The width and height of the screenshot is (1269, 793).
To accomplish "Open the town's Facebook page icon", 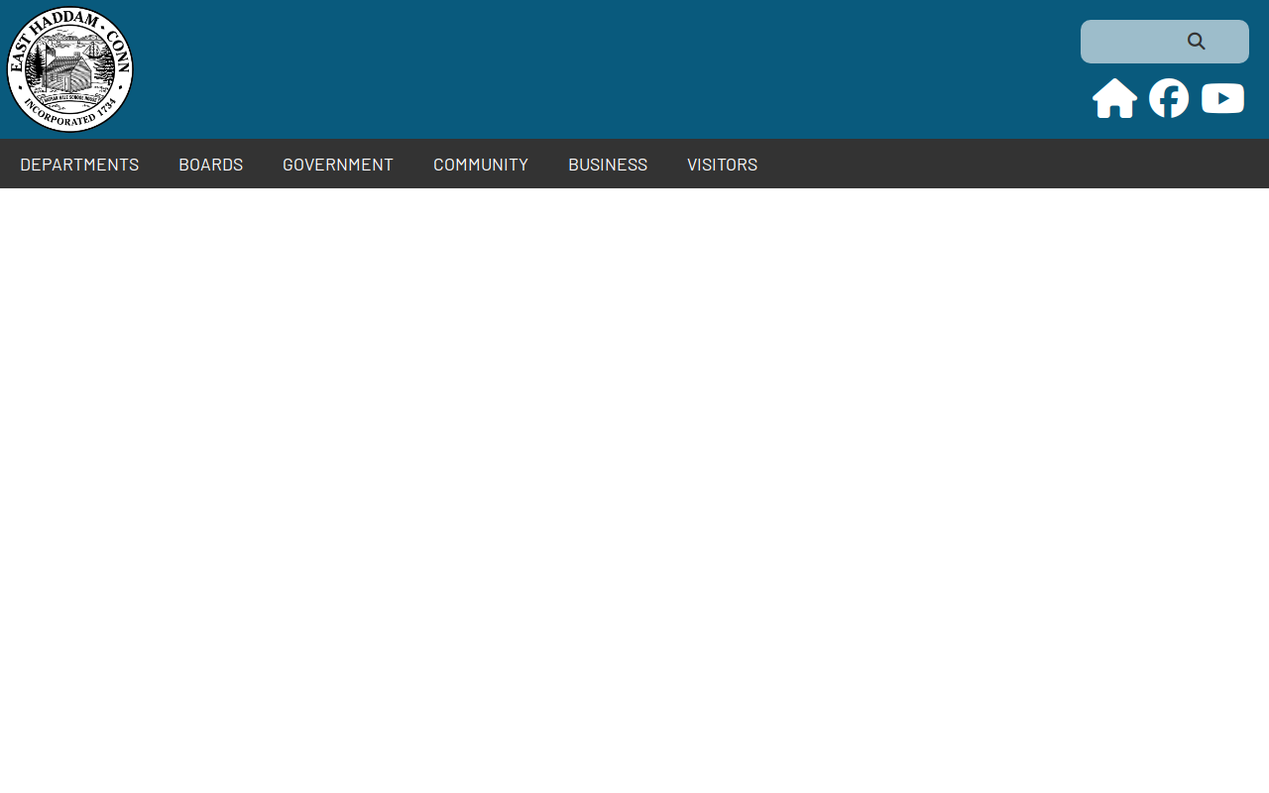I will tap(1169, 98).
